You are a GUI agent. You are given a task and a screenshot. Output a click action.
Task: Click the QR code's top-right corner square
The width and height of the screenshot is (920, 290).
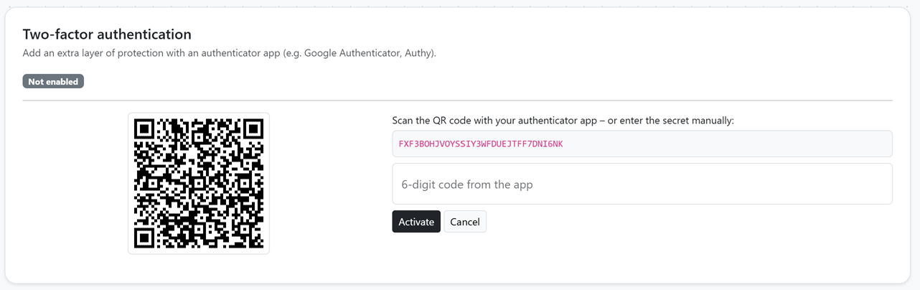click(x=253, y=129)
